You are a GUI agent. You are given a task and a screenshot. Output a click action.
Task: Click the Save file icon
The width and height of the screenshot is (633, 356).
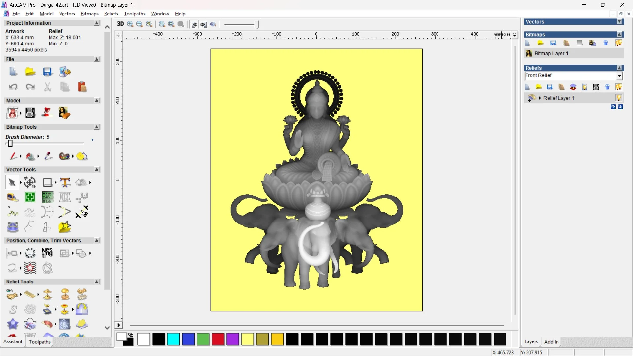click(x=47, y=72)
